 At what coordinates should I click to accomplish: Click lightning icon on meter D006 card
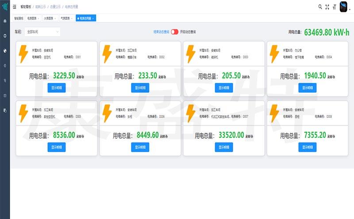(x=107, y=113)
